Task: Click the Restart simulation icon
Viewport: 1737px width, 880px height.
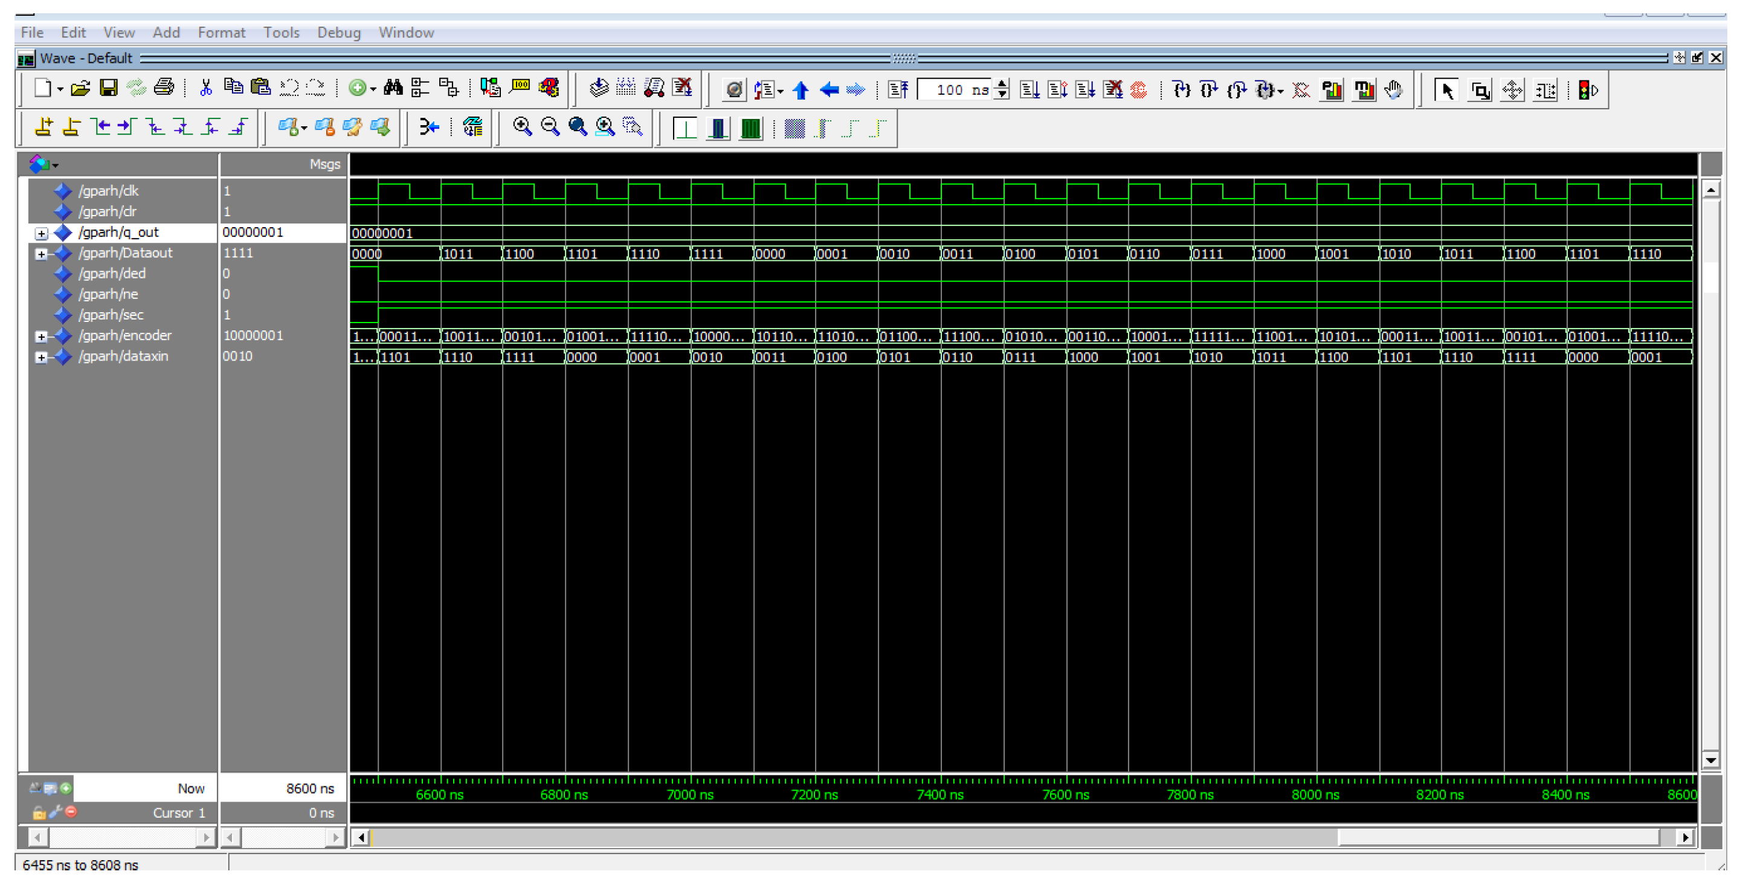Action: (897, 89)
